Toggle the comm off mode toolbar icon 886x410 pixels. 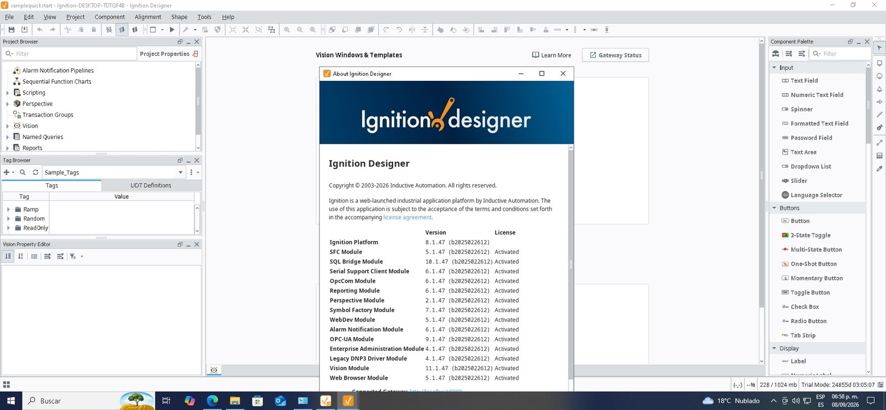[109, 30]
